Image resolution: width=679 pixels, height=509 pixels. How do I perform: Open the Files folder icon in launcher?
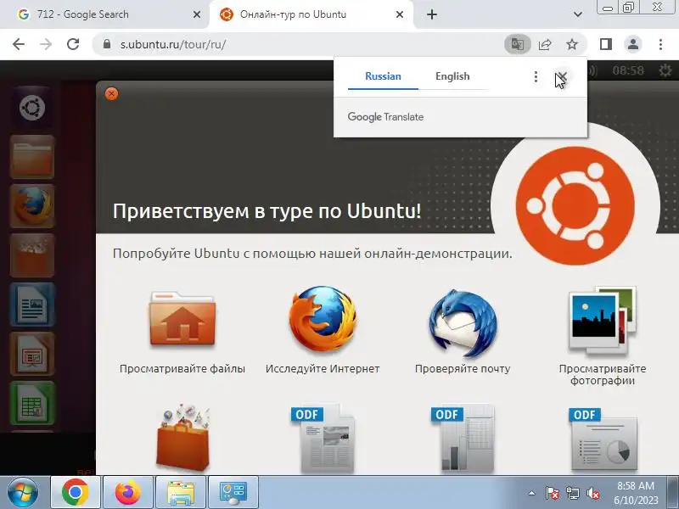pos(32,157)
